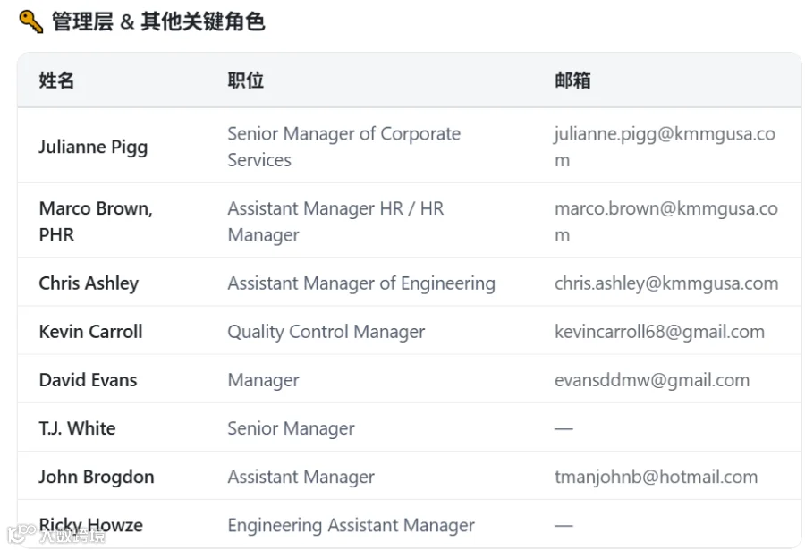The height and width of the screenshot is (550, 805).
Task: Click the 管理层 & 其他关键角色 heading
Action: tap(158, 21)
